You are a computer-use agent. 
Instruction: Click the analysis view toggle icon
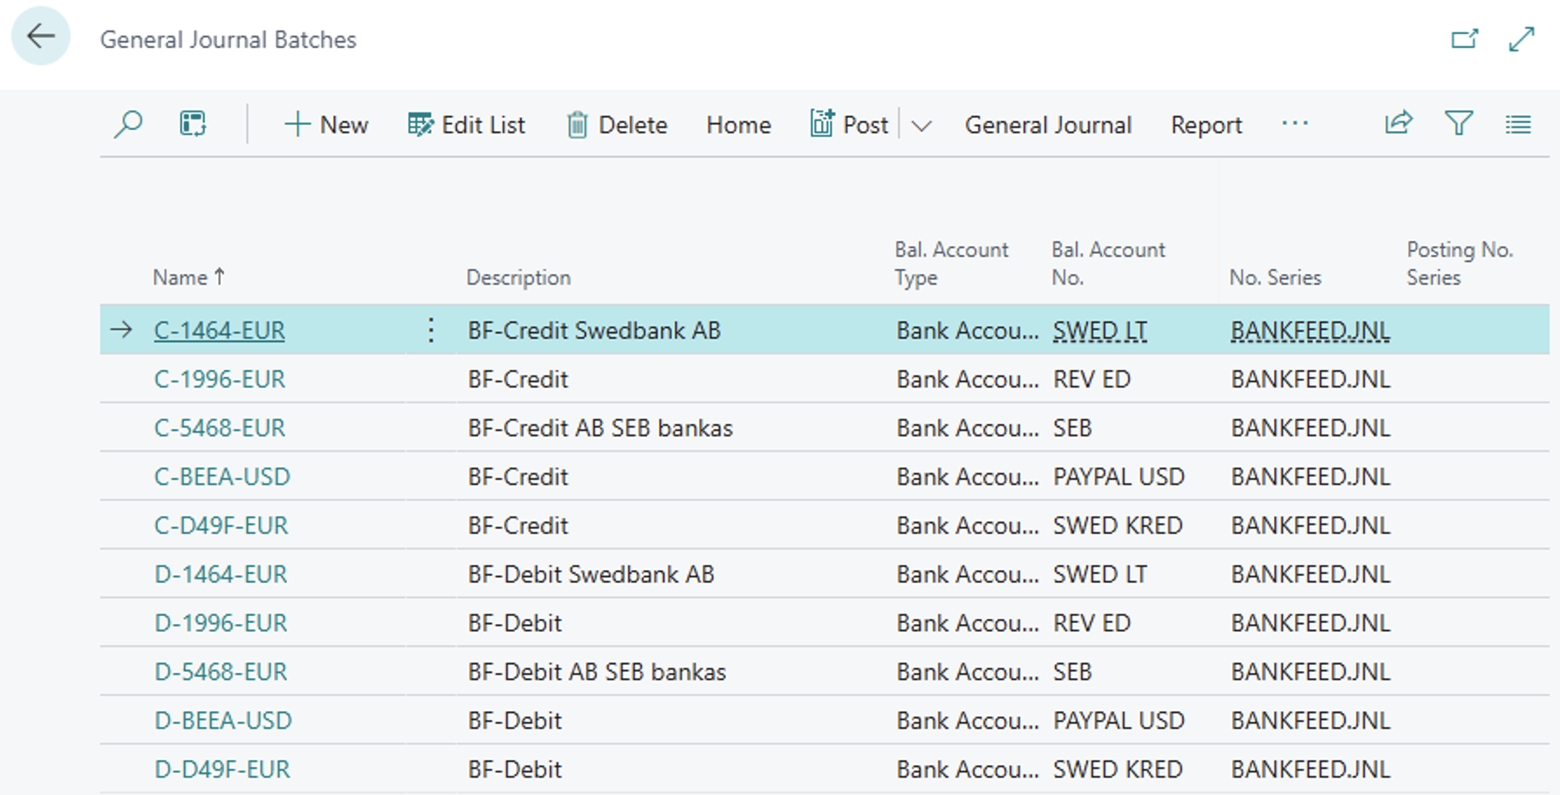pos(193,125)
